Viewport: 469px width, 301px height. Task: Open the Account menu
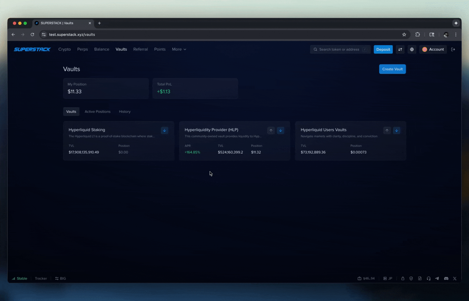click(433, 49)
